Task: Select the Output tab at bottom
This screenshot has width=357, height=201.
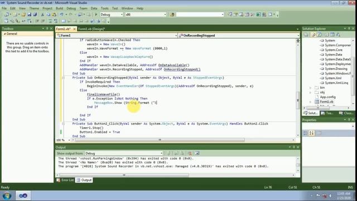Action: coord(84,180)
